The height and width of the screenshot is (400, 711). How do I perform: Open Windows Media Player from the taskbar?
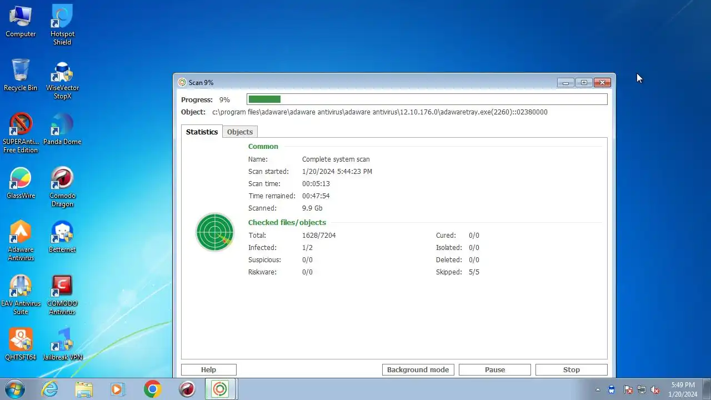tap(117, 389)
